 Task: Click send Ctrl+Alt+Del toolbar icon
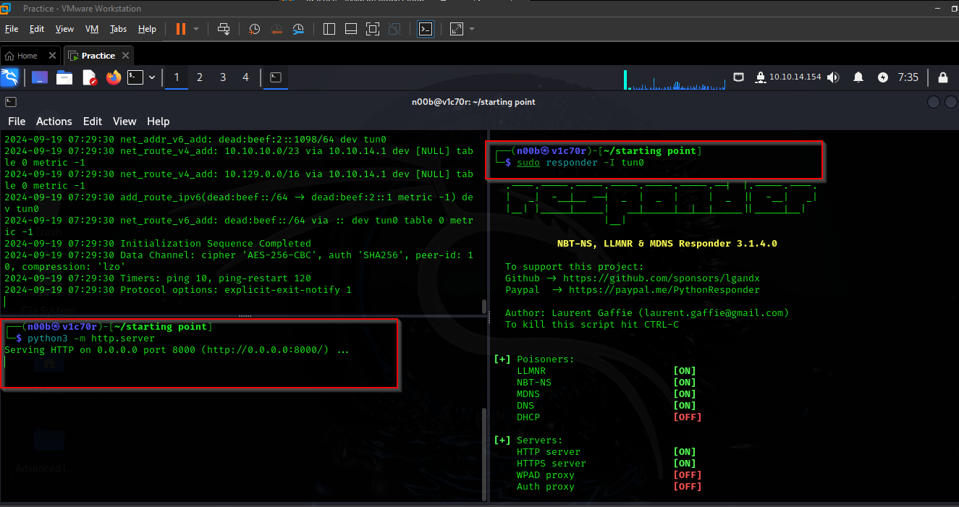224,29
